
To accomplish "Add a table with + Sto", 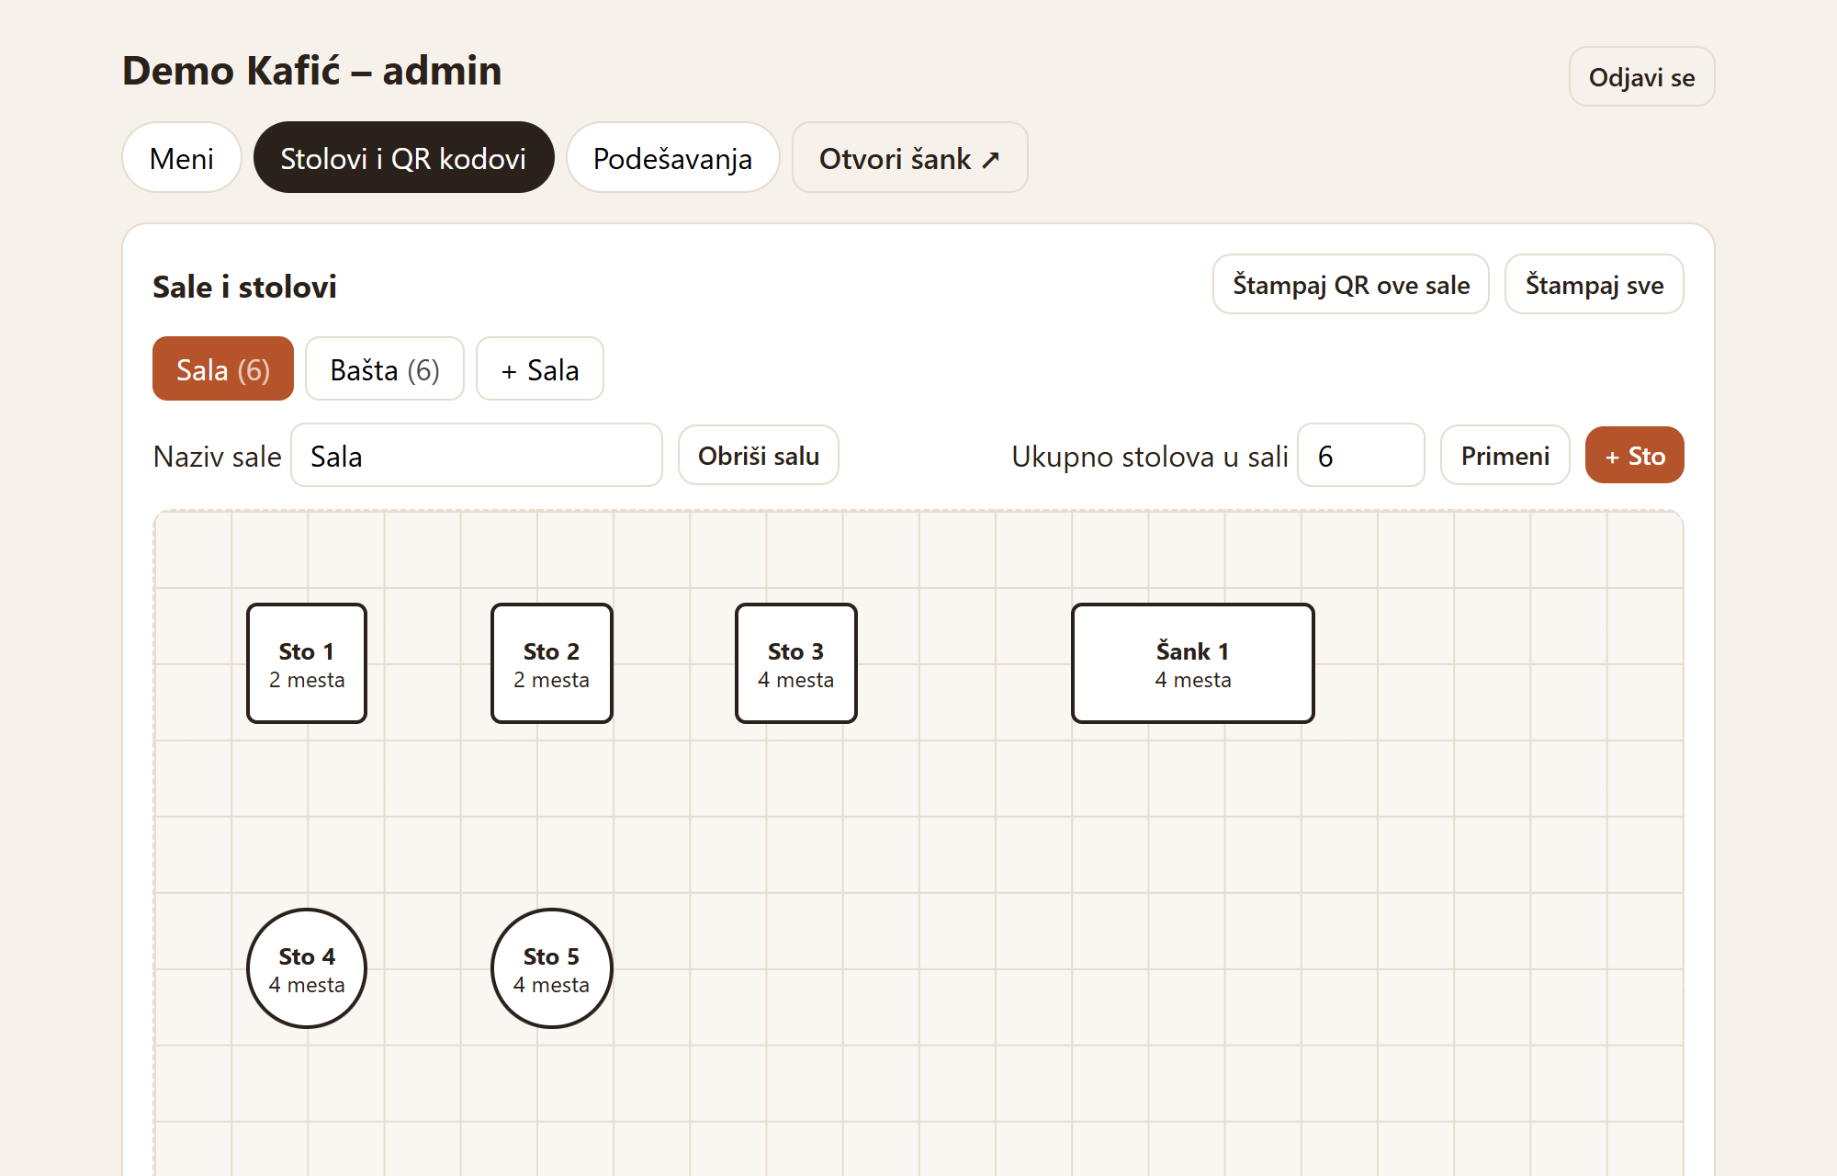I will click(x=1634, y=456).
